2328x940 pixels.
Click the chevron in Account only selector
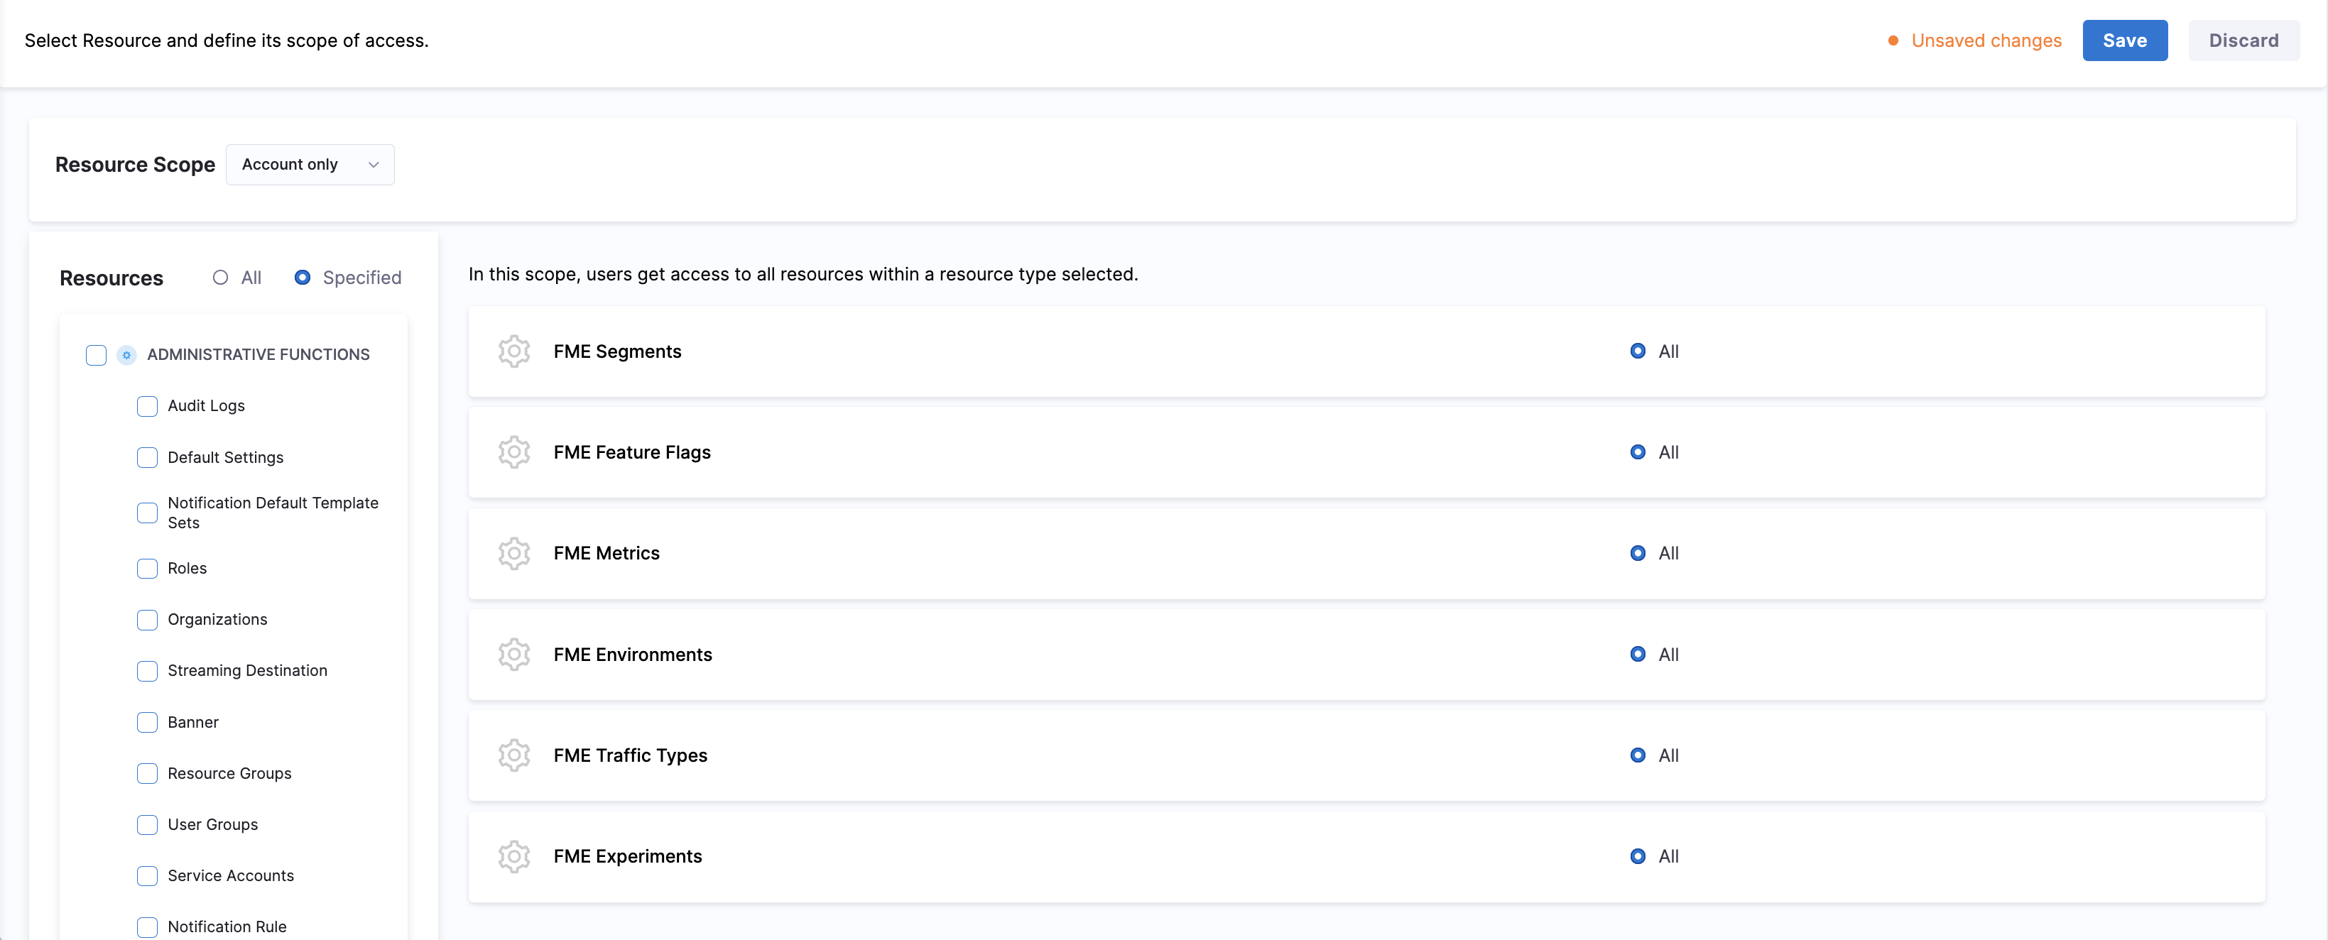pyautogui.click(x=374, y=165)
